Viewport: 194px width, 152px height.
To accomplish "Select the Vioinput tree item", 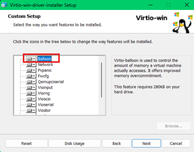I will pyautogui.click(x=45, y=88).
